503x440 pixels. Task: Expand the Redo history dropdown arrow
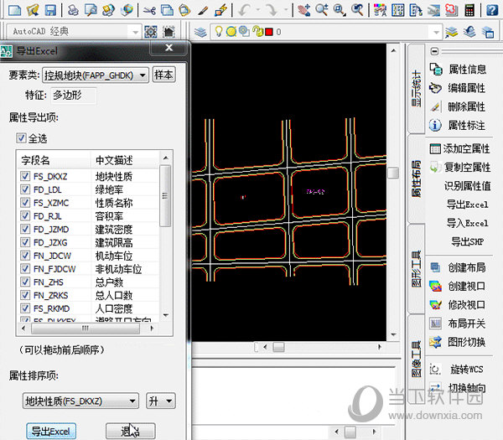pyautogui.click(x=286, y=10)
